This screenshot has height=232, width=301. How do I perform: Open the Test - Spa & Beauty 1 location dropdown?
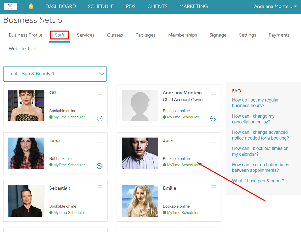[x=55, y=74]
